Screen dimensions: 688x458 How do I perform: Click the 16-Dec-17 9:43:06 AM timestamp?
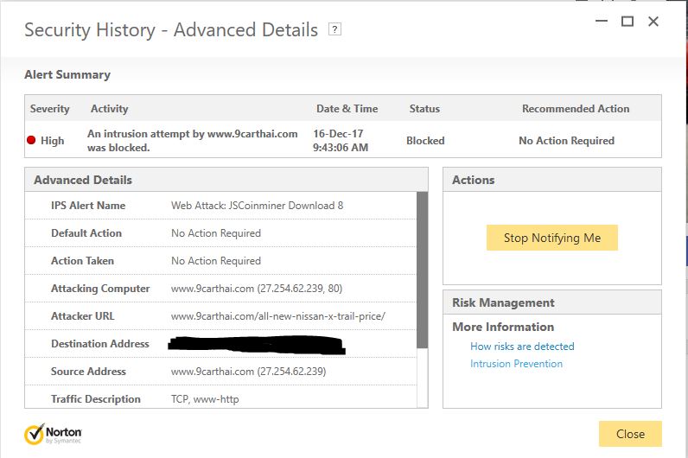click(341, 140)
